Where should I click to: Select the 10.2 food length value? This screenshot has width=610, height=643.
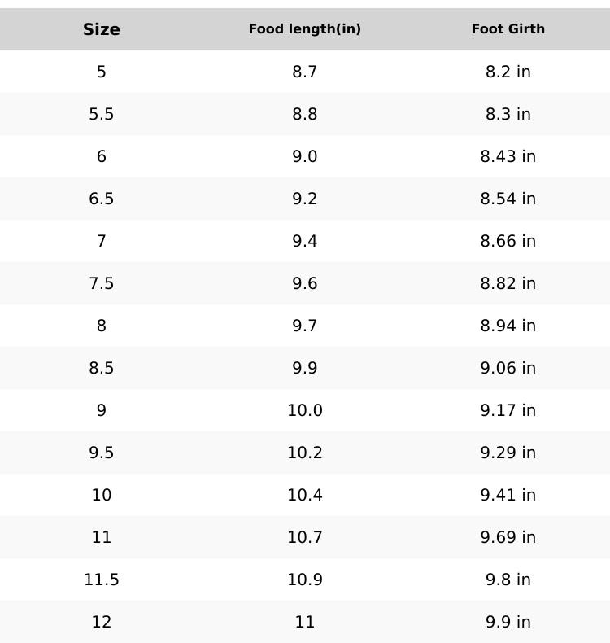[x=305, y=453]
